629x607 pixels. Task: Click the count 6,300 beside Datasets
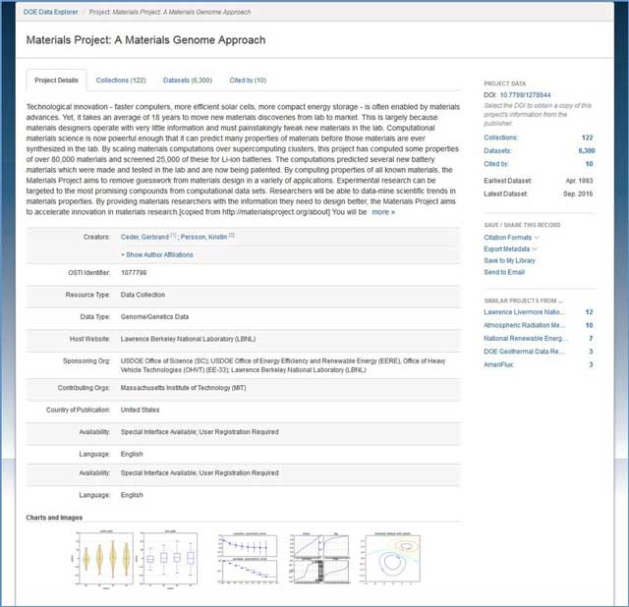(587, 150)
